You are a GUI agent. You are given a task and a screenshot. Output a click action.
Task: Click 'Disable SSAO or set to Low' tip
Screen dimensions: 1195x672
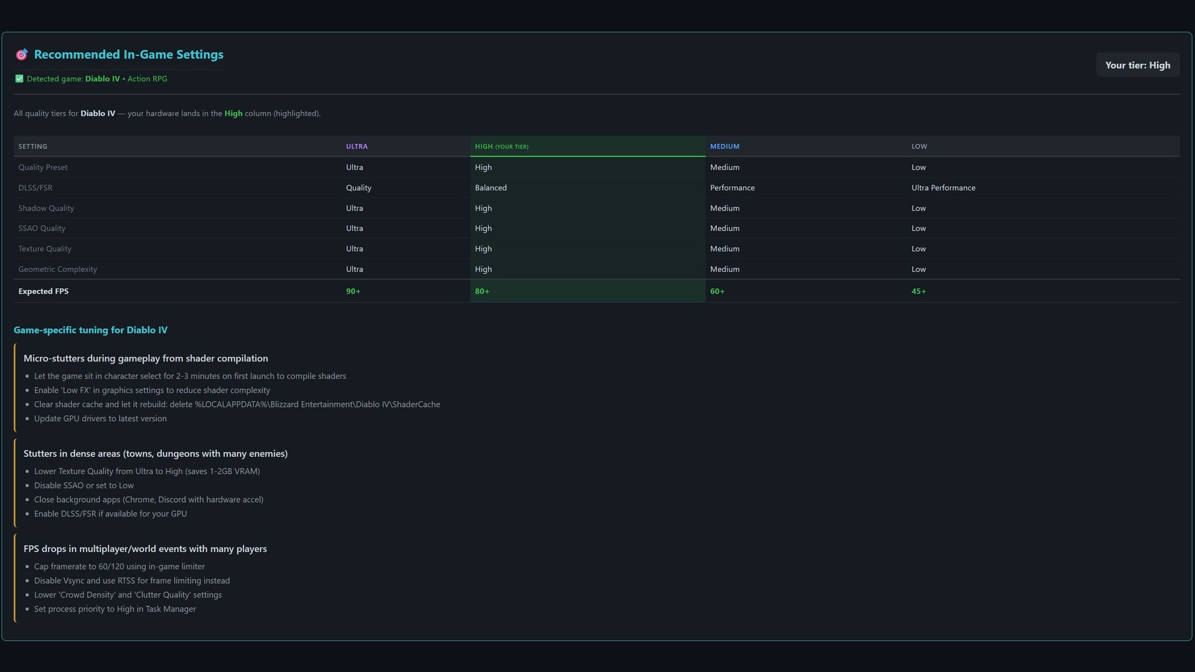[84, 485]
